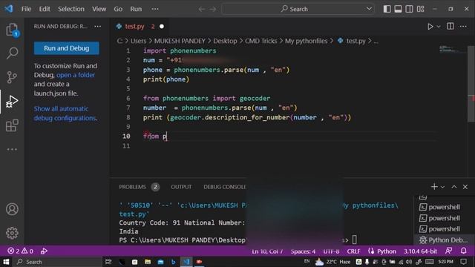
Task: Click the Run Python File play icon
Action: point(430,27)
